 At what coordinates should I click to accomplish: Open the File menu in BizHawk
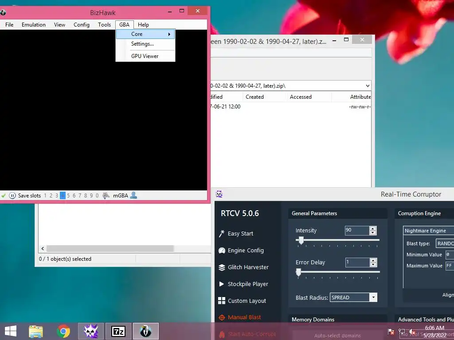point(9,25)
